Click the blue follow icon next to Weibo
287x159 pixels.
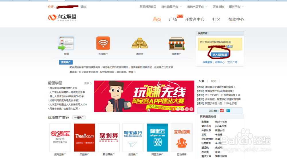pyautogui.click(x=228, y=111)
